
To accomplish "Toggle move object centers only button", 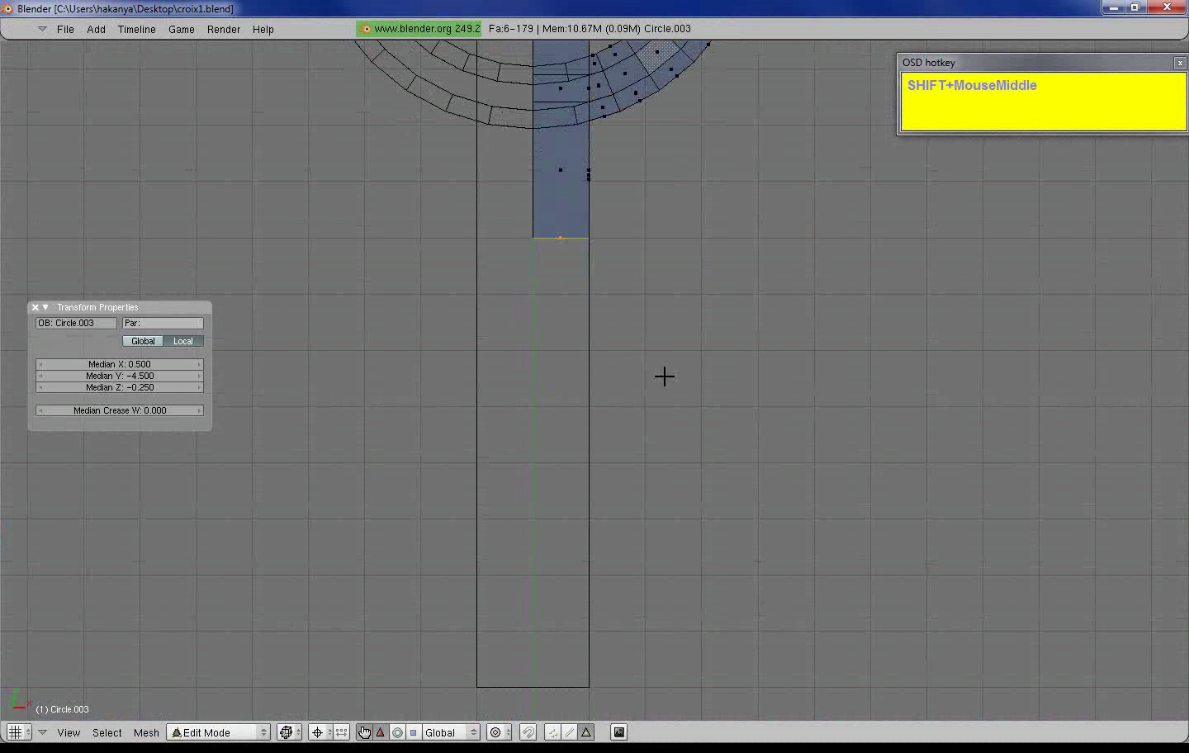I will (341, 732).
